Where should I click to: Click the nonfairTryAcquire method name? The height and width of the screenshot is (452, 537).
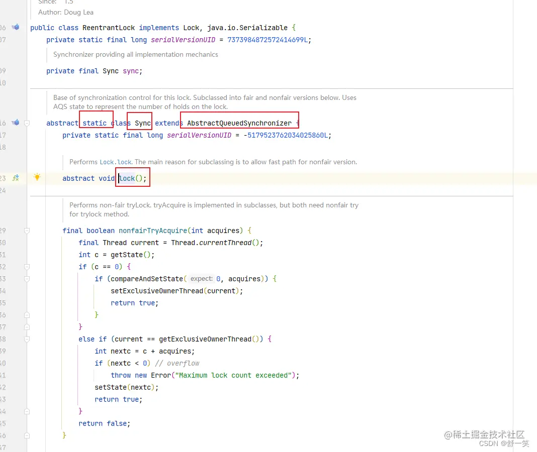(153, 231)
